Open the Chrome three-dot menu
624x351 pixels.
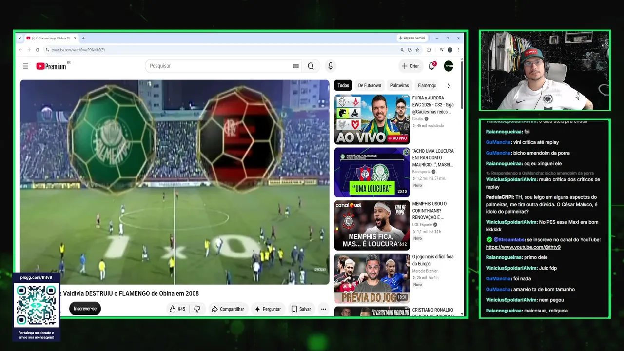click(458, 50)
